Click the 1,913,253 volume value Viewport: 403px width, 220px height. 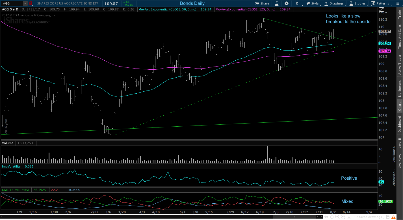click(x=25, y=143)
